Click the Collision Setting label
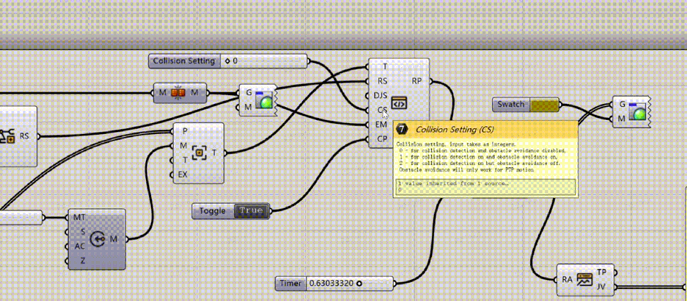 184,61
